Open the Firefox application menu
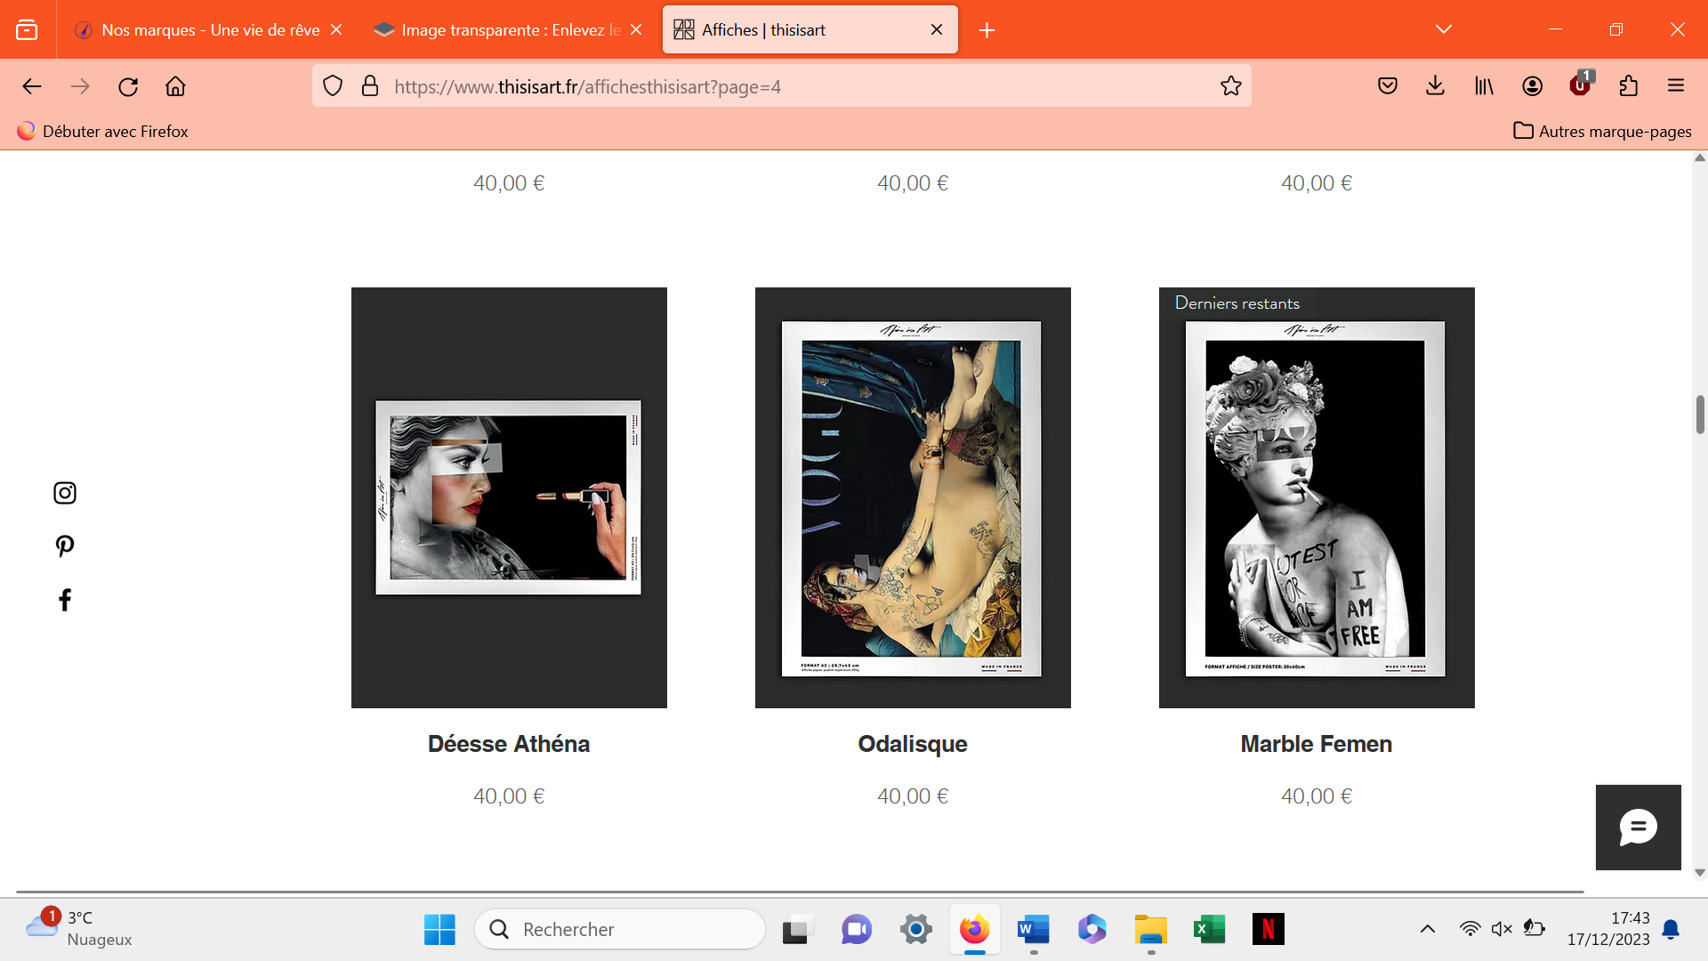Screen dimensions: 1708x961 coord(1676,86)
